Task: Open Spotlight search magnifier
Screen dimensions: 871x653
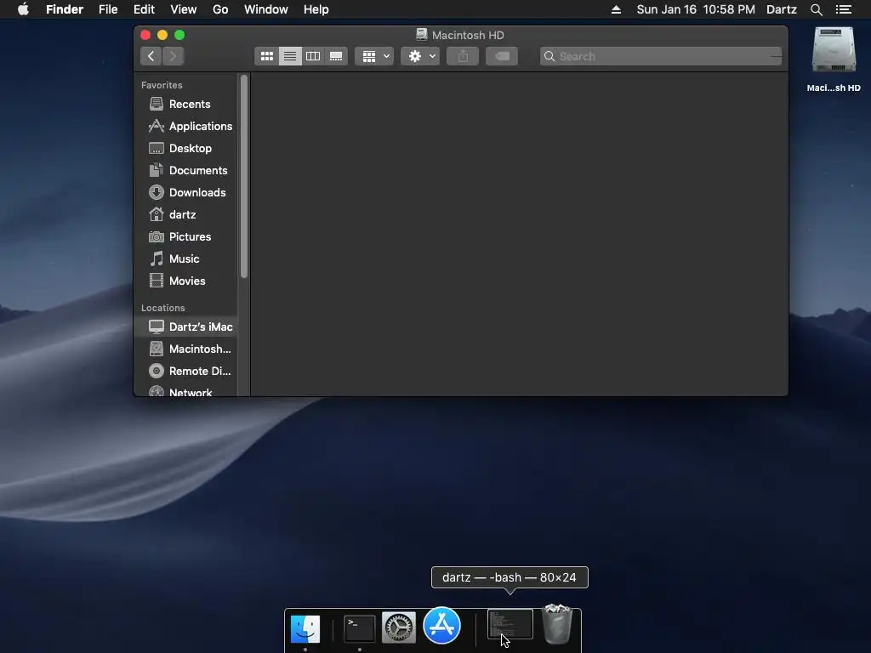Action: [x=816, y=9]
